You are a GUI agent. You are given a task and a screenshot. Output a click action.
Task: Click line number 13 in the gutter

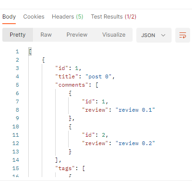(x=16, y=152)
